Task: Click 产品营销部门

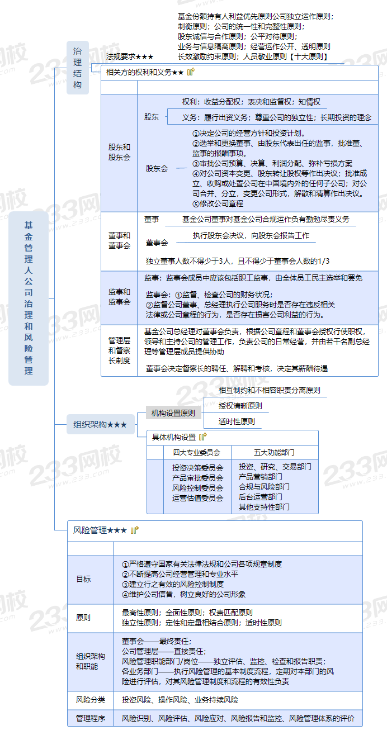Action: tap(260, 476)
